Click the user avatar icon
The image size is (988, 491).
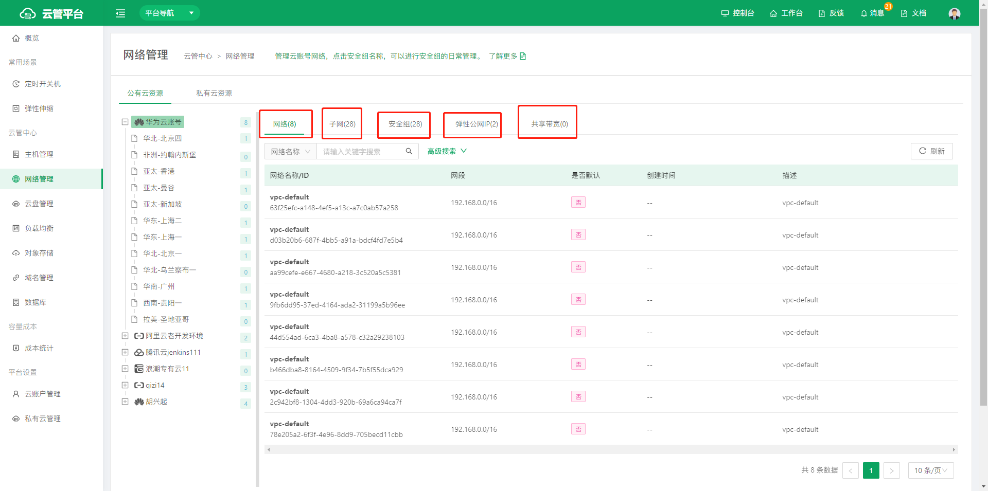coord(955,13)
